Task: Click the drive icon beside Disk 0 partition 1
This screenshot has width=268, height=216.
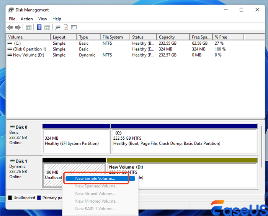Action: click(10, 49)
